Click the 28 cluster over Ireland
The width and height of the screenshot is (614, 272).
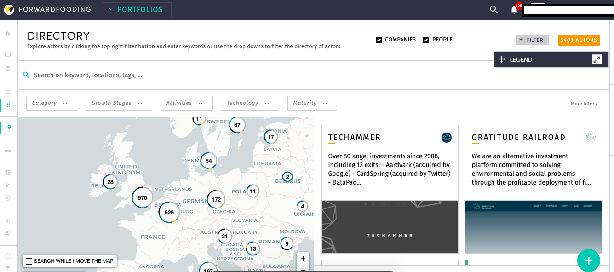(x=110, y=182)
